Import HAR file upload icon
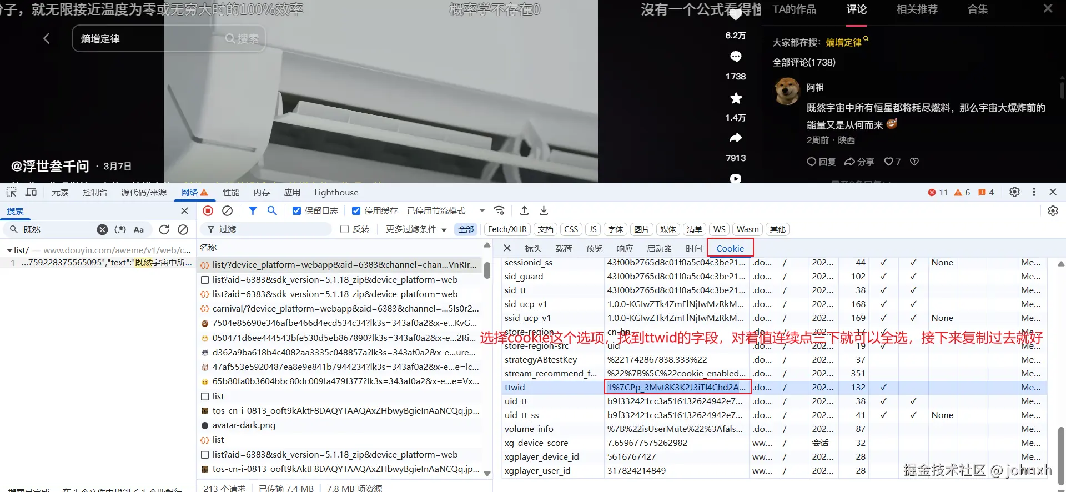1066x492 pixels. pos(524,210)
